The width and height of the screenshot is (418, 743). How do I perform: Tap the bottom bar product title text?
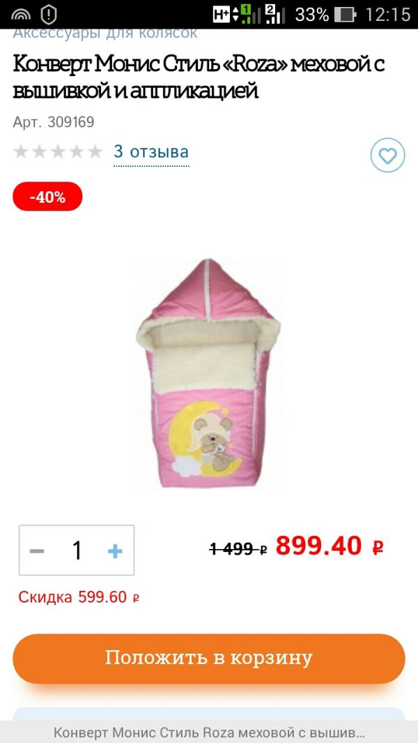click(209, 733)
